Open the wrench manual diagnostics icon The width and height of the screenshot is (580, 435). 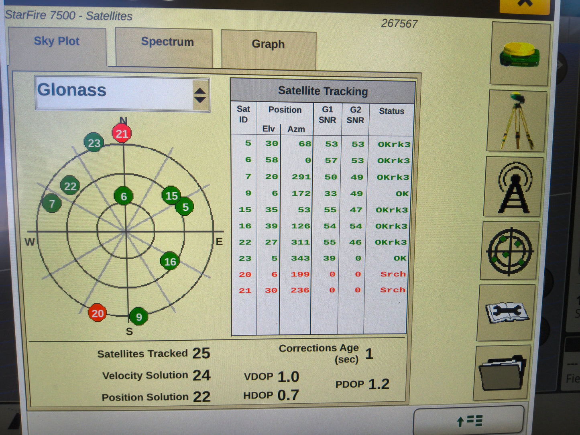coord(507,312)
